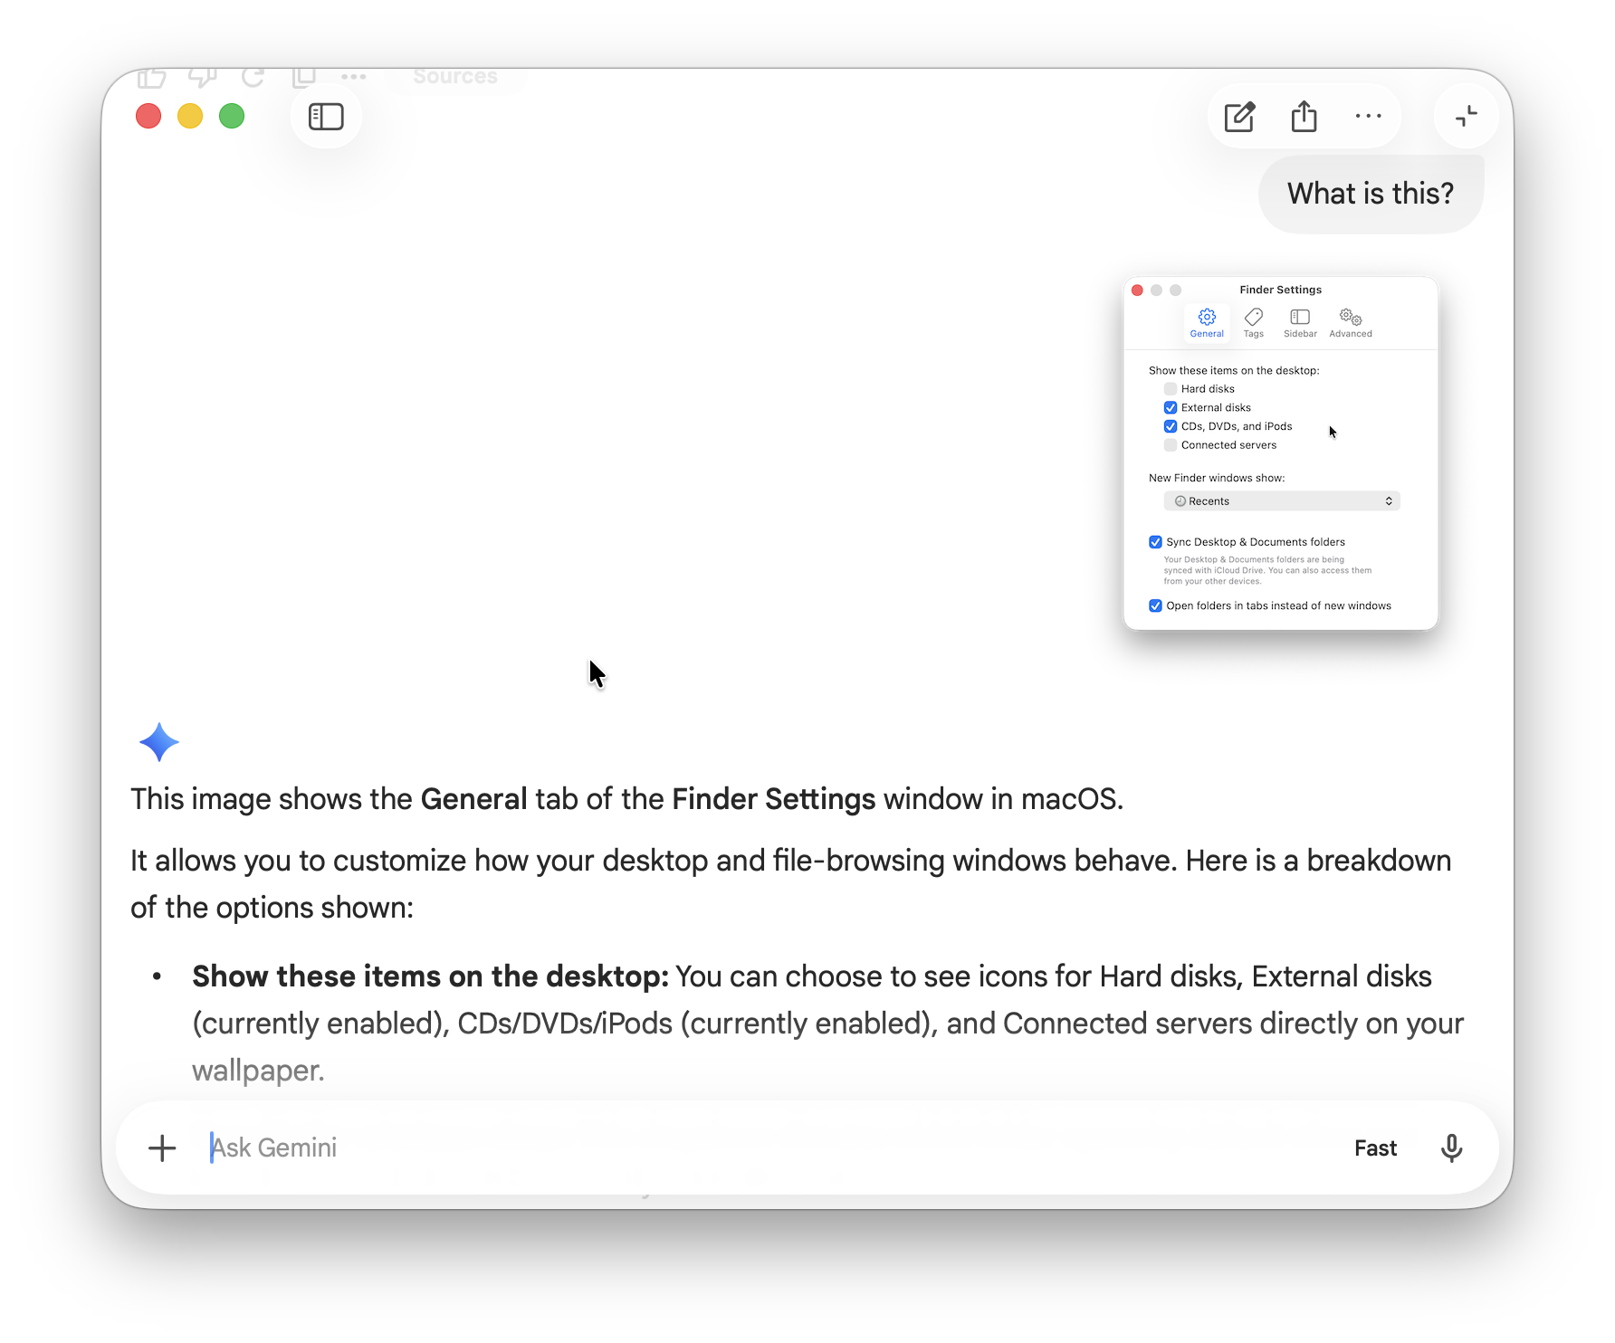Activate the microphone icon for voice input

[1451, 1148]
